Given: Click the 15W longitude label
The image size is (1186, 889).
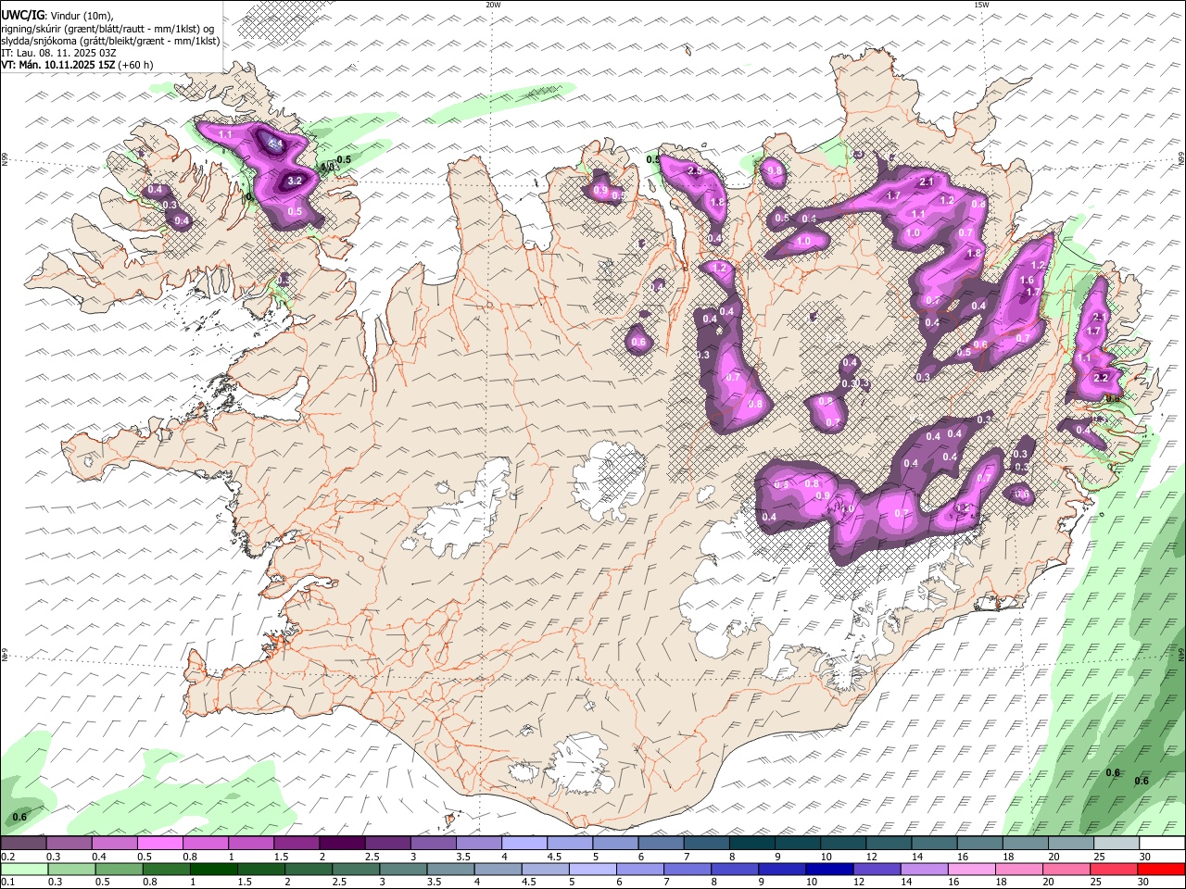Looking at the screenshot, I should 981,5.
